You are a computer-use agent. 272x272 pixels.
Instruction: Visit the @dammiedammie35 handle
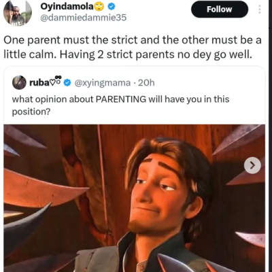83,18
